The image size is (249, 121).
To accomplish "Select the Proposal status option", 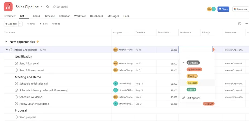I will (192, 83).
